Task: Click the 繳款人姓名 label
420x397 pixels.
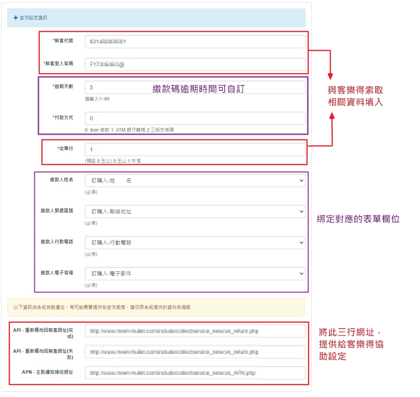Action: coord(61,180)
